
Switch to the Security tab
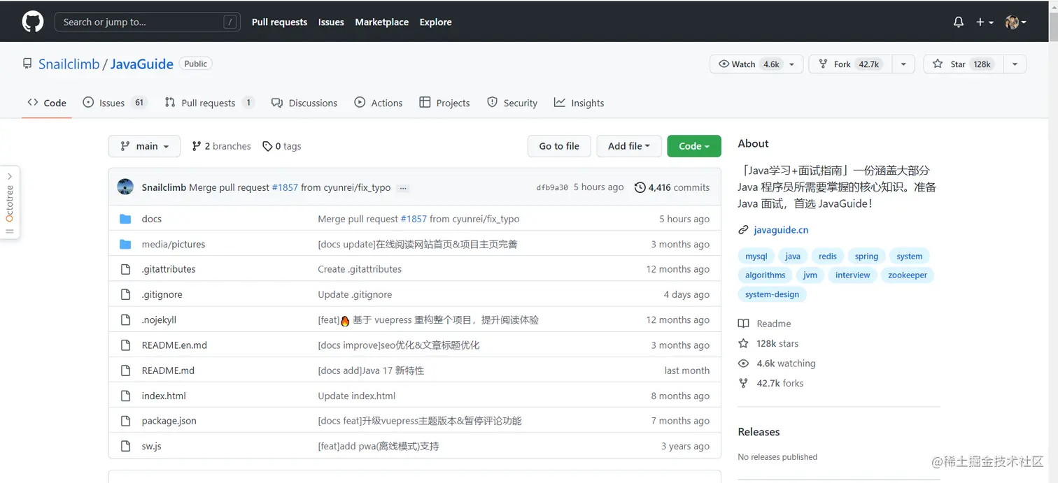(x=512, y=103)
